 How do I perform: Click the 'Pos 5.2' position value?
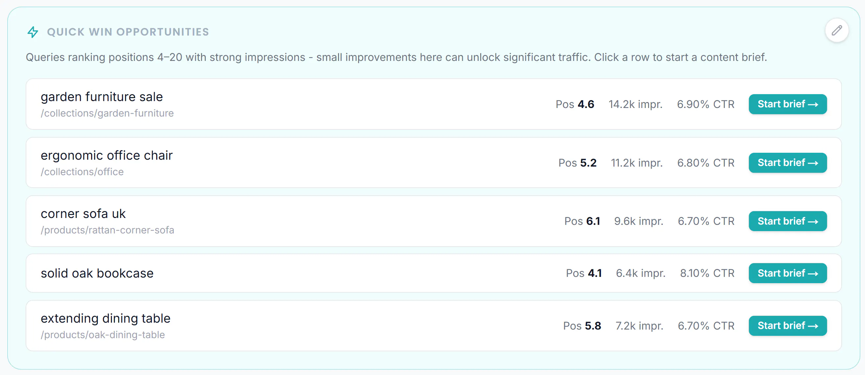[578, 163]
